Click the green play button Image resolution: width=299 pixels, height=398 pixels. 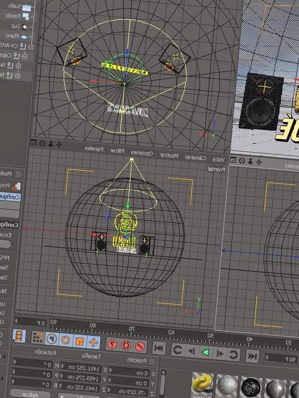pyautogui.click(x=205, y=352)
